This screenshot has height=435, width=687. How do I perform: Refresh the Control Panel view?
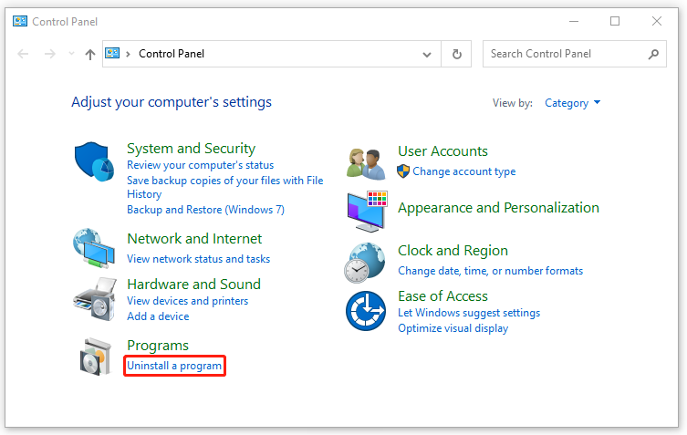[456, 54]
